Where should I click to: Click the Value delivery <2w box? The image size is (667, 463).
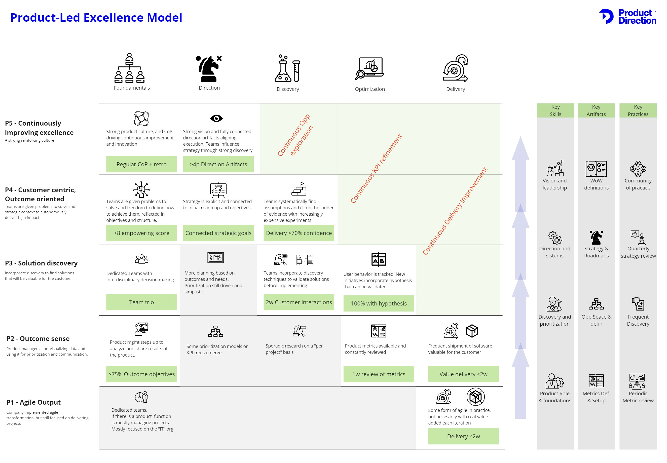pyautogui.click(x=463, y=374)
